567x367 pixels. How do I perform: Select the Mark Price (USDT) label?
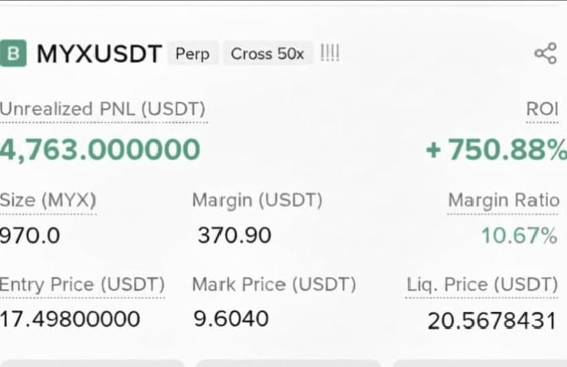(274, 285)
